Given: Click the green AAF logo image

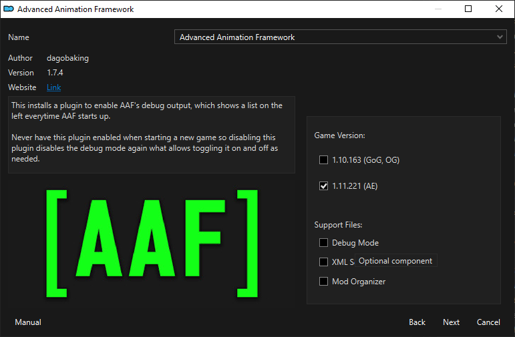Looking at the screenshot, I should point(152,244).
